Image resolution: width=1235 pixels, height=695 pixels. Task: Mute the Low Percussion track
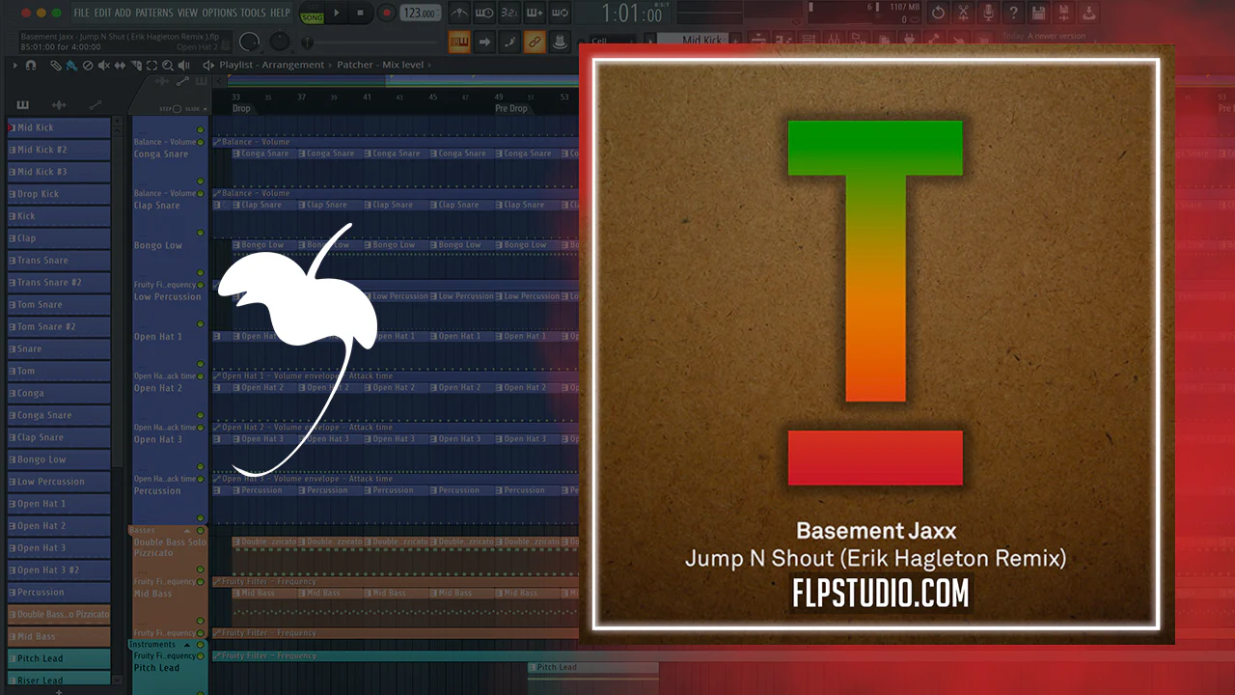pyautogui.click(x=201, y=325)
